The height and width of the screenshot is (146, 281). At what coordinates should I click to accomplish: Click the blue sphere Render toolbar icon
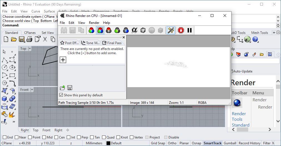237,103
